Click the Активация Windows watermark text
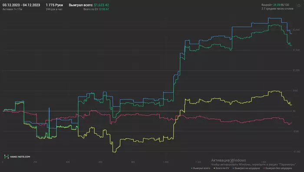304x172 pixels. pos(228,160)
